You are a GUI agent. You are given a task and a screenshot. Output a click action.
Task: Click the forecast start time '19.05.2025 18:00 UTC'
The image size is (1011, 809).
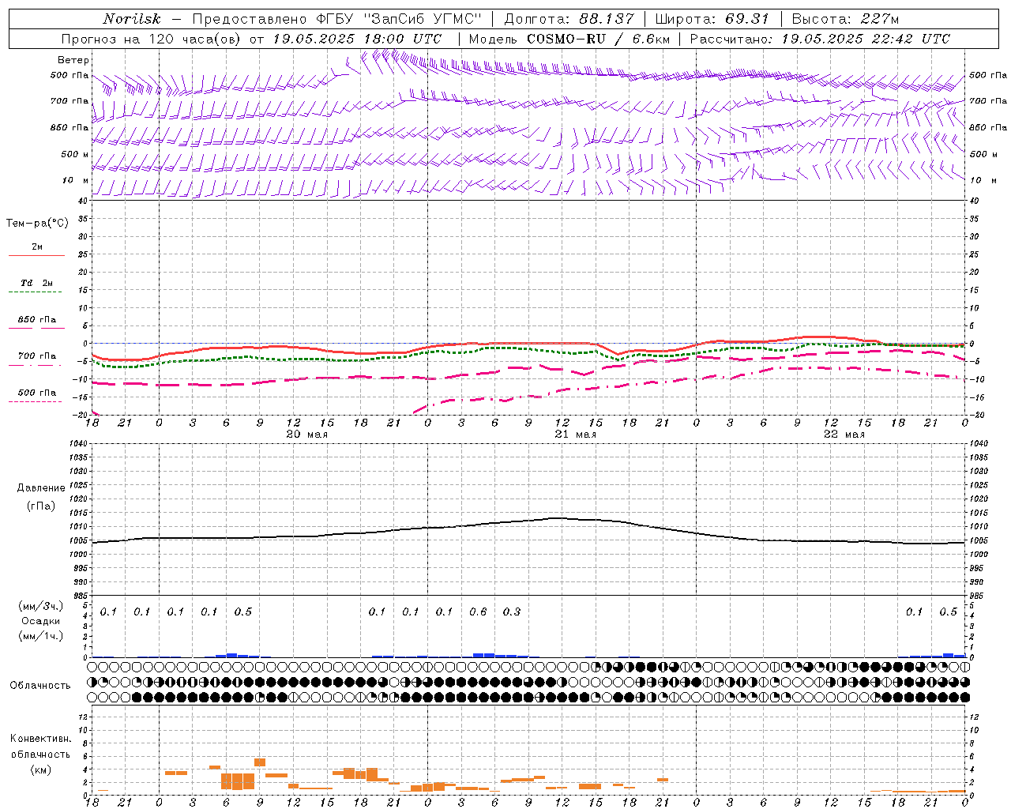[357, 39]
